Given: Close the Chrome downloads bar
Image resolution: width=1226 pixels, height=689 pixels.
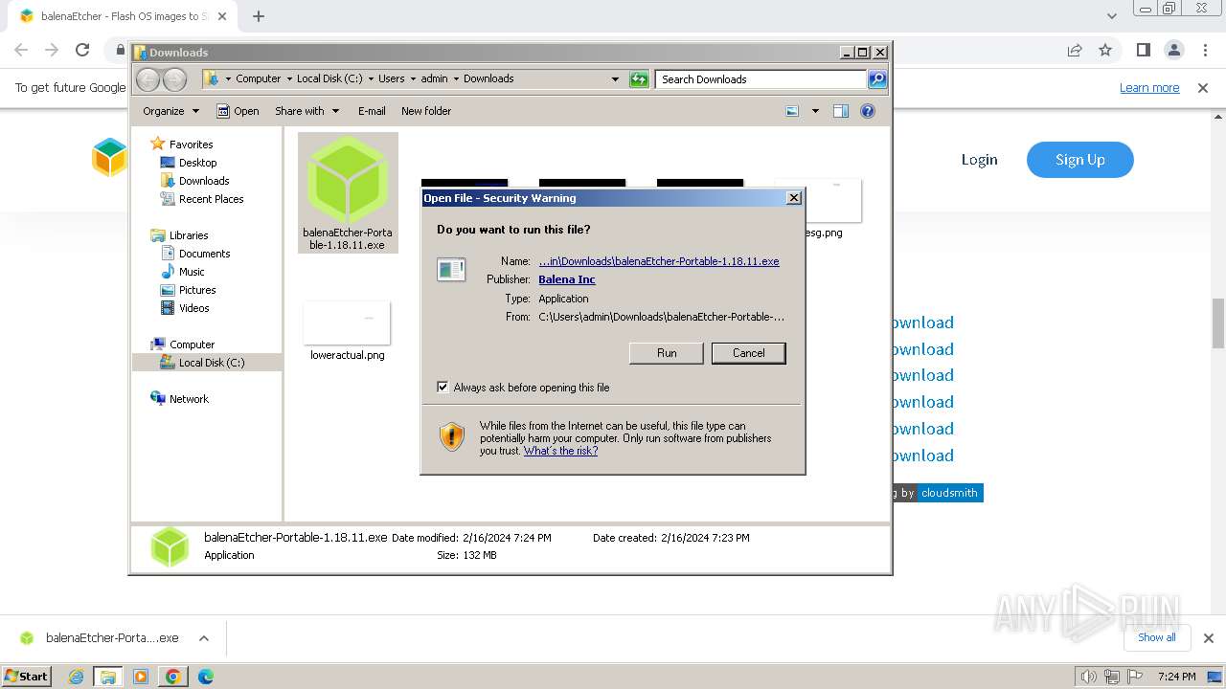Looking at the screenshot, I should click(x=1208, y=638).
